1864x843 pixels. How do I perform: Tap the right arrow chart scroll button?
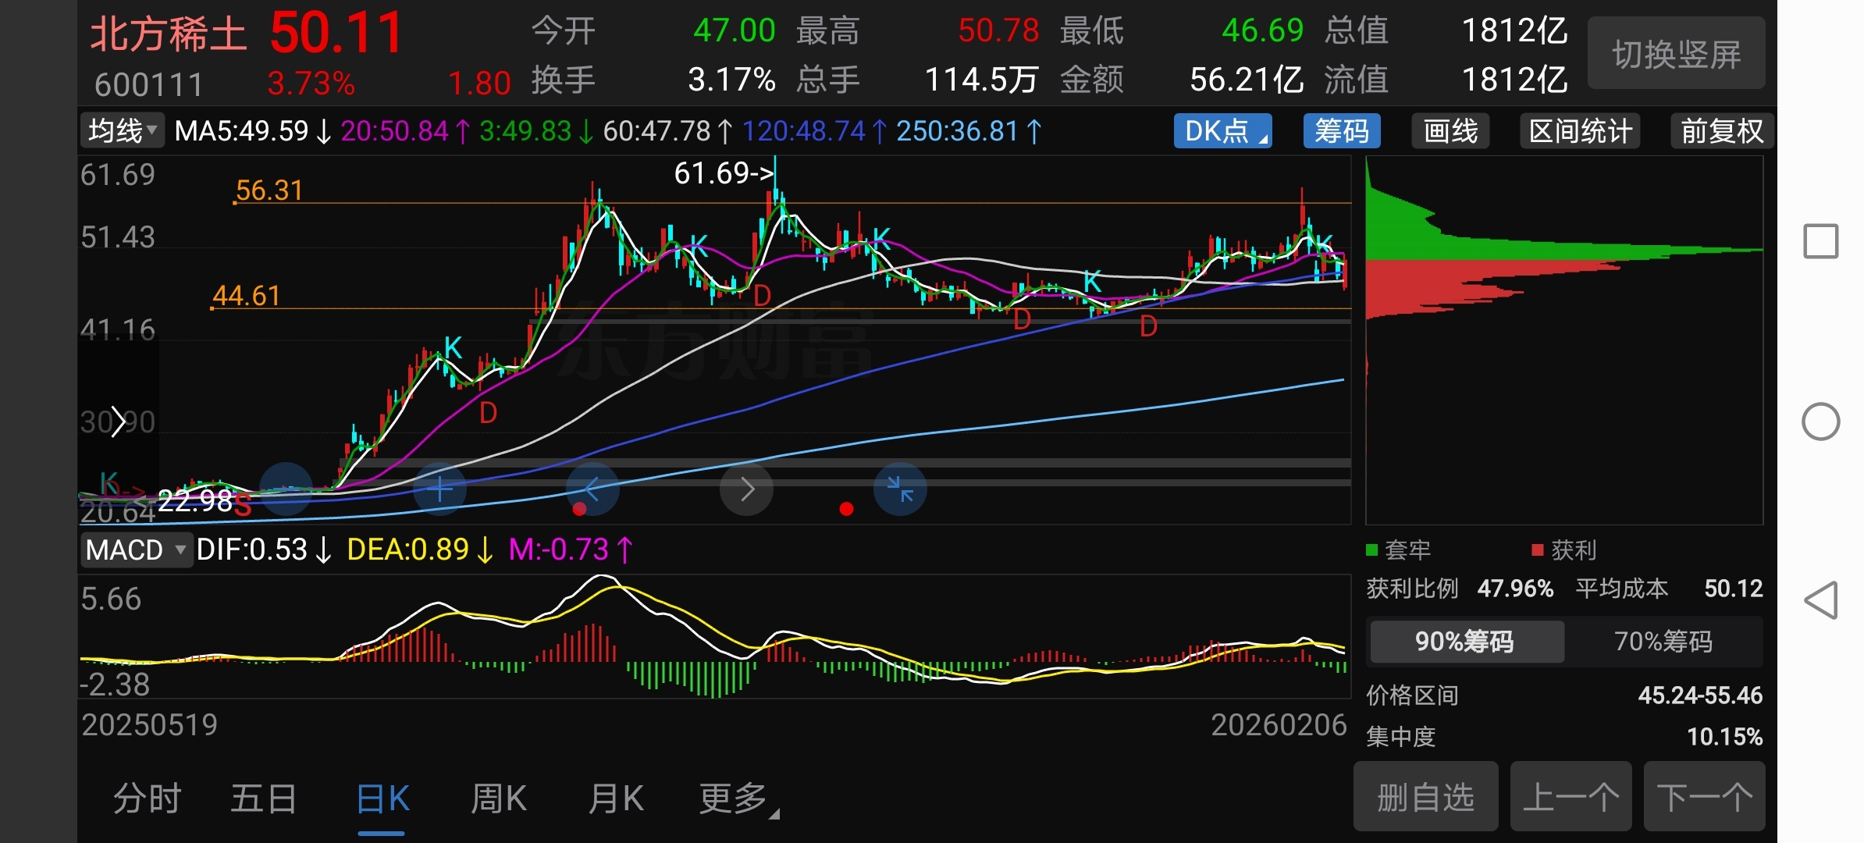[x=746, y=489]
